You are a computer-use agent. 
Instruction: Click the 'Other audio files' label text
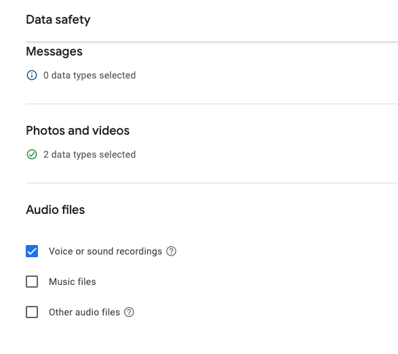tap(84, 312)
